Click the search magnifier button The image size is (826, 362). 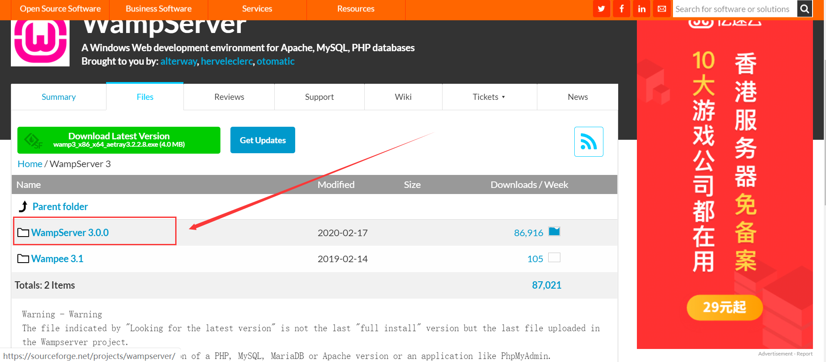805,9
